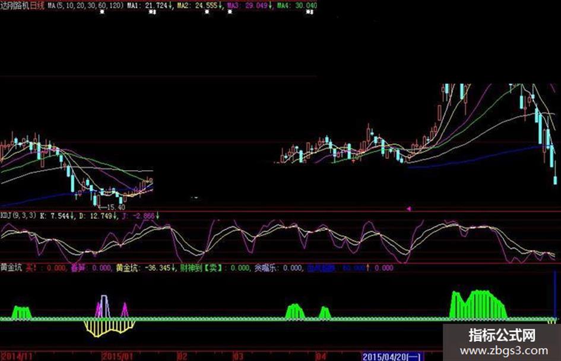Image resolution: width=561 pixels, height=361 pixels.
Task: Click the info marker below the MA2 value
Action: (x=207, y=12)
